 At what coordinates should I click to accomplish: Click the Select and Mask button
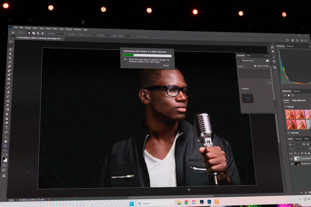point(142,36)
